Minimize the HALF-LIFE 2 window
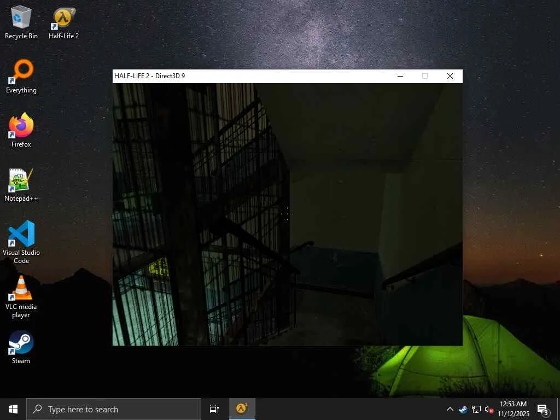The image size is (560, 420). [400, 76]
